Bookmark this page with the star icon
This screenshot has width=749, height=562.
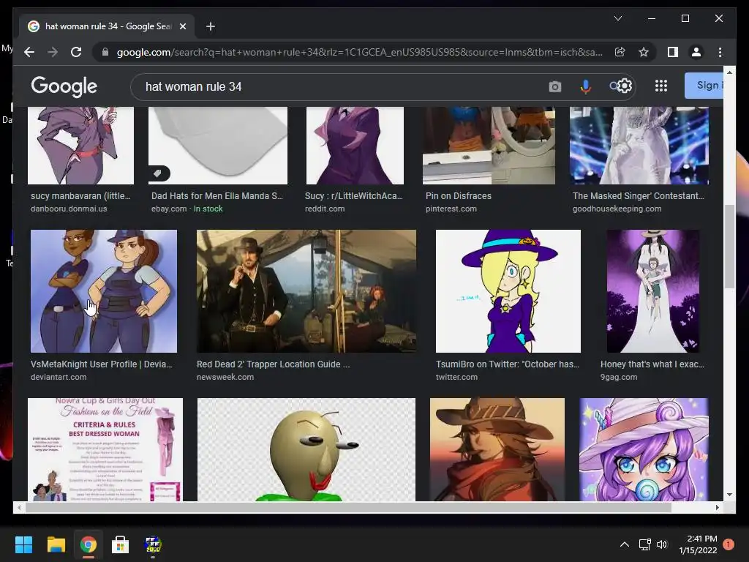[x=644, y=52]
